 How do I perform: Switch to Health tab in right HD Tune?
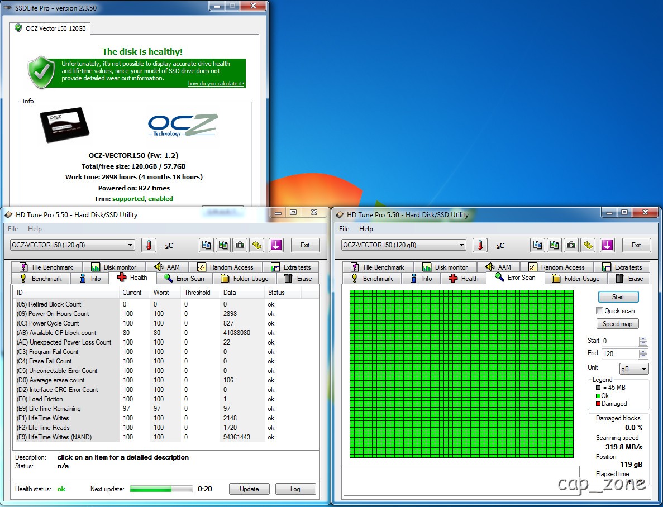(x=464, y=278)
